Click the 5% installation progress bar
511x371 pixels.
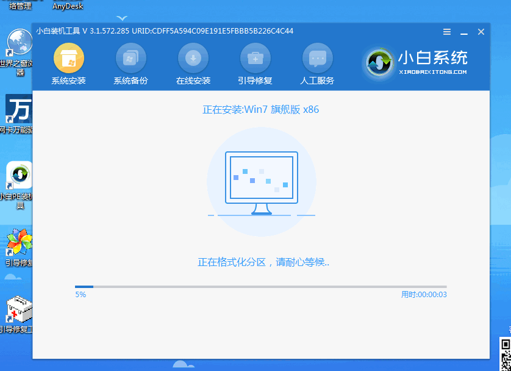(x=261, y=286)
